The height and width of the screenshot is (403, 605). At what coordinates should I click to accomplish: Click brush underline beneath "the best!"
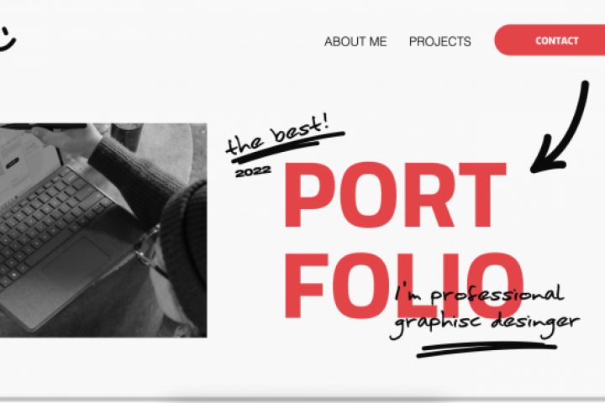[x=286, y=148]
